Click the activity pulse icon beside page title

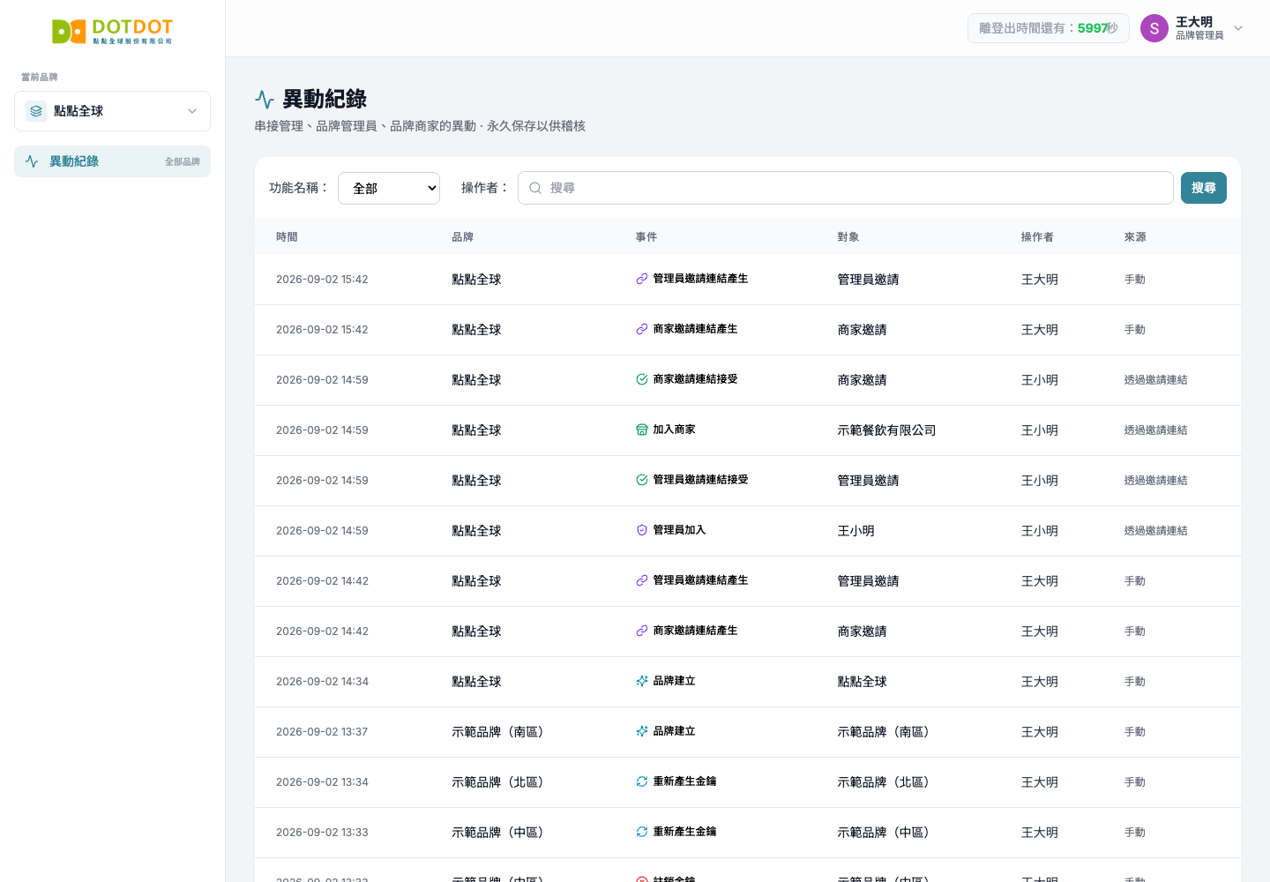click(265, 99)
